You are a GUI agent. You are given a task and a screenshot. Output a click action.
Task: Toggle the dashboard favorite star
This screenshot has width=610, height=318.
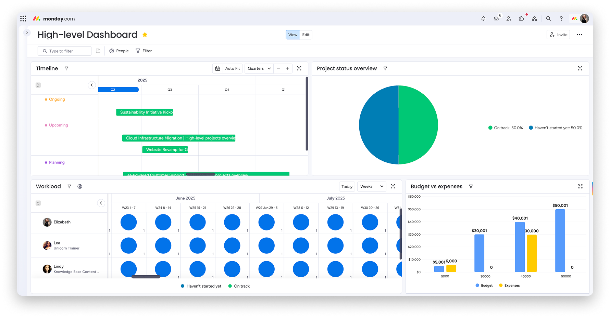[x=145, y=35]
